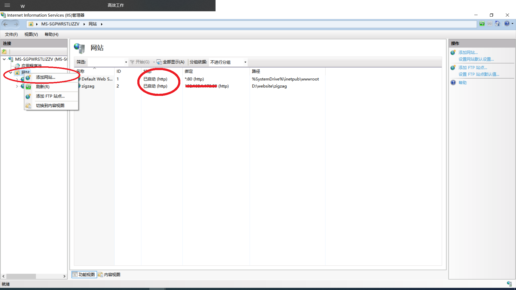Click the IIS Manager app icon in title bar
This screenshot has width=516, height=290.
[3, 15]
